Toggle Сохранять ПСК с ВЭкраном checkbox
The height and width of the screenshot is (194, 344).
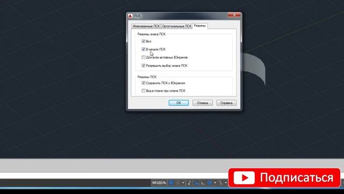[x=144, y=83]
